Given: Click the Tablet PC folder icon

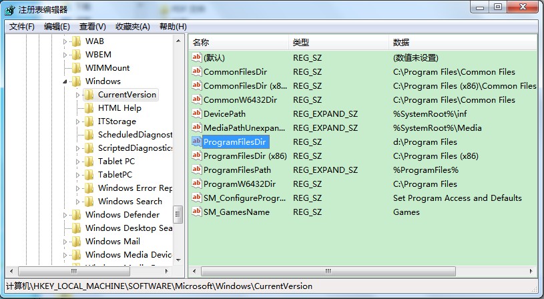Looking at the screenshot, I should [89, 162].
